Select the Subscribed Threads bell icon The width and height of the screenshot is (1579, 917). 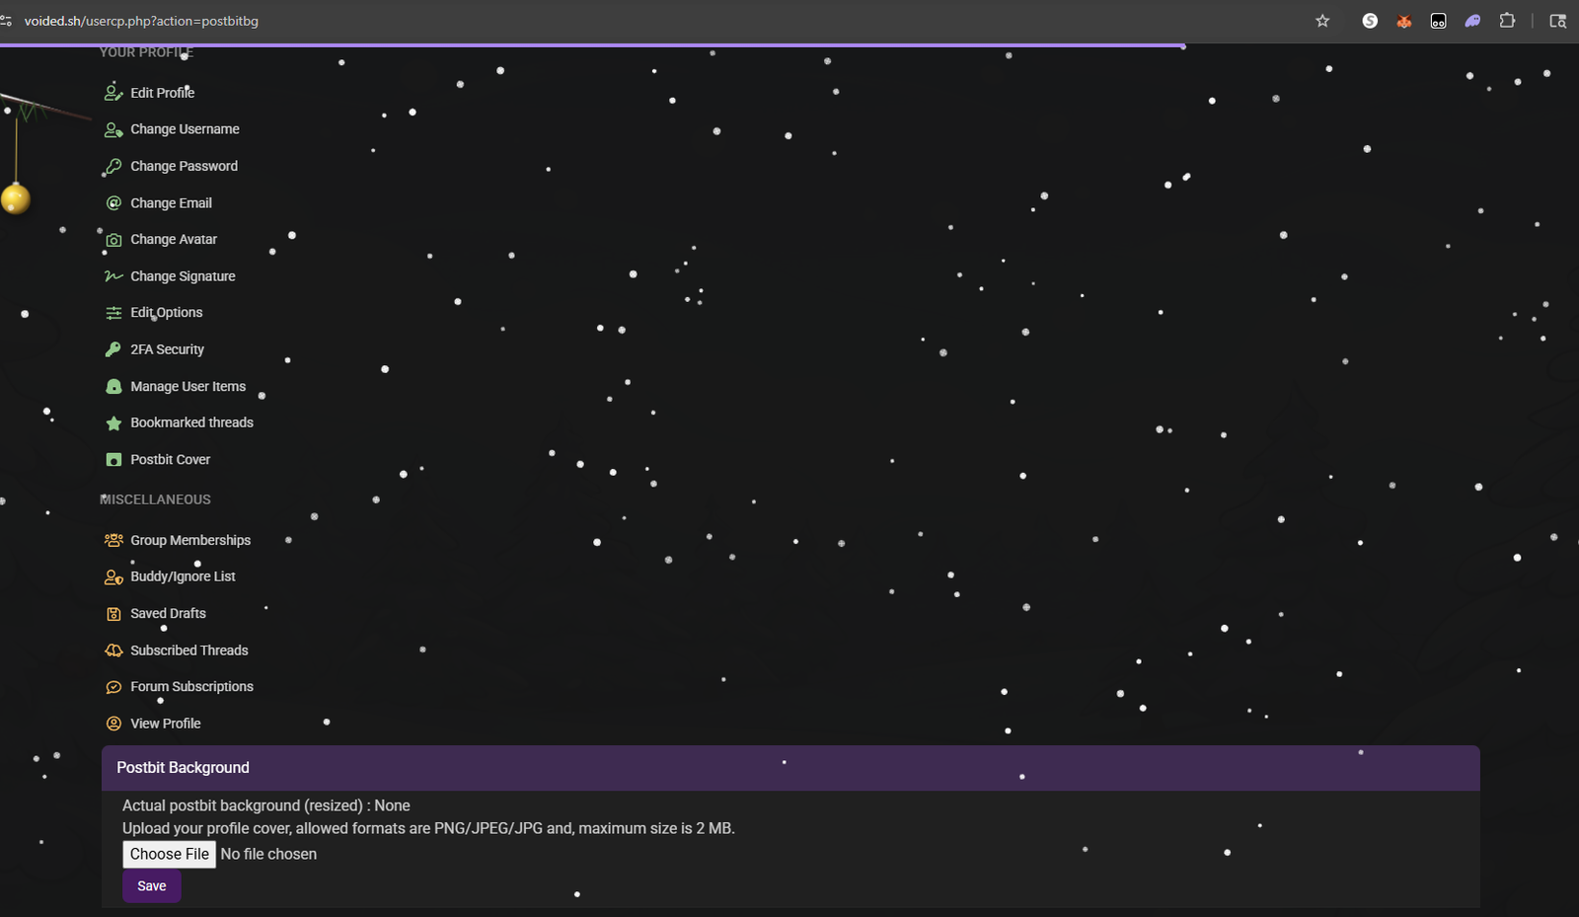coord(113,650)
